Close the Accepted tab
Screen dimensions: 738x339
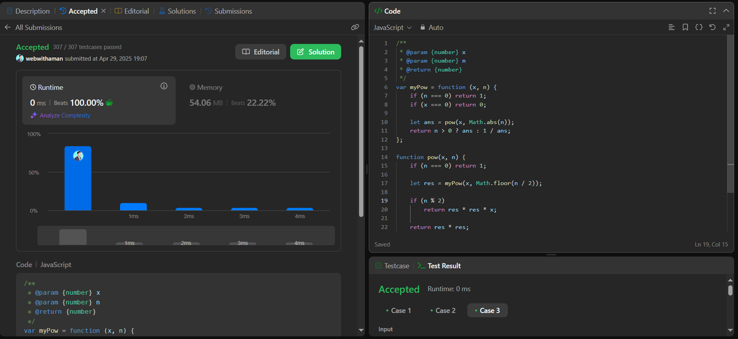pos(103,11)
